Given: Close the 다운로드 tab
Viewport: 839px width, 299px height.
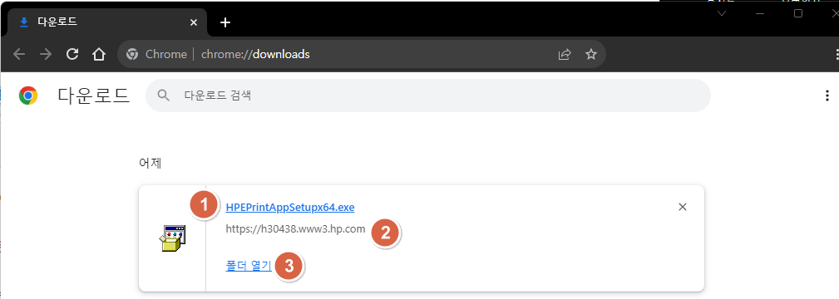Looking at the screenshot, I should click(x=194, y=22).
